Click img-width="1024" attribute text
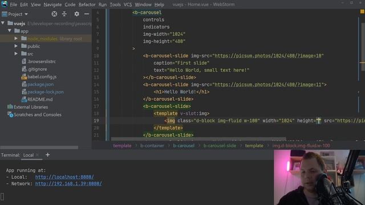Screen dimensions: 365x205 point(164,34)
